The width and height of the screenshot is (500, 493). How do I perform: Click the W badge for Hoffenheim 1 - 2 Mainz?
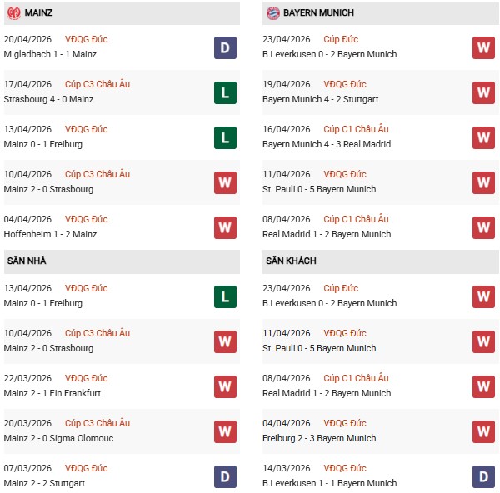pyautogui.click(x=225, y=227)
